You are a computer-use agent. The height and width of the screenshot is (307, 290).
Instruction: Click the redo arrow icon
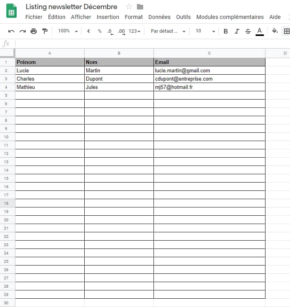(x=23, y=31)
